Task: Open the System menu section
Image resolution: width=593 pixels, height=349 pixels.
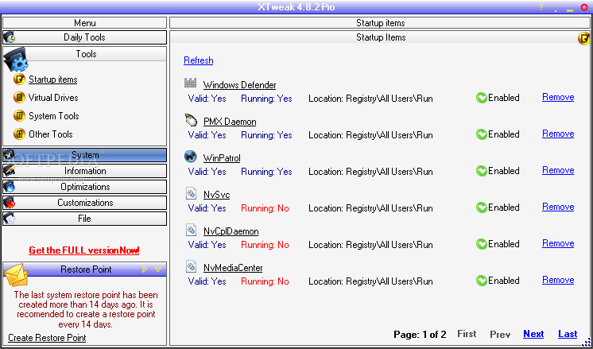Action: click(84, 155)
